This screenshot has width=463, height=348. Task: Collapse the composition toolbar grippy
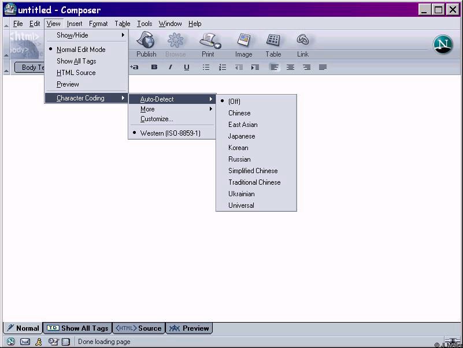click(x=6, y=44)
